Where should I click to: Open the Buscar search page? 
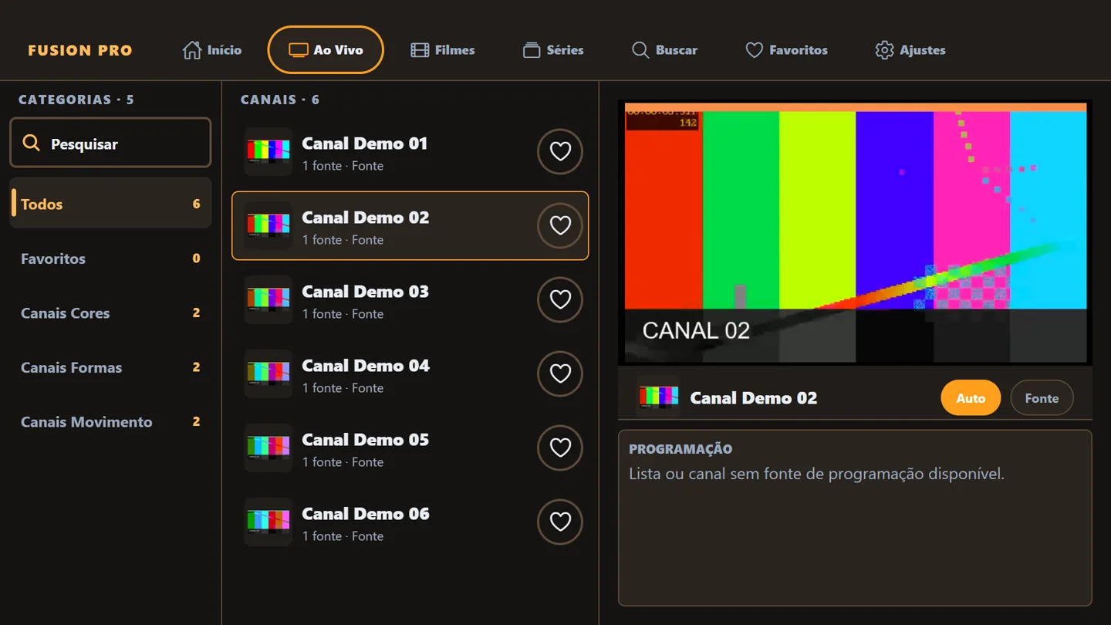[x=664, y=50]
